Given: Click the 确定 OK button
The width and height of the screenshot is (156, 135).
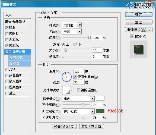Looking at the screenshot, I should pos(139,15).
